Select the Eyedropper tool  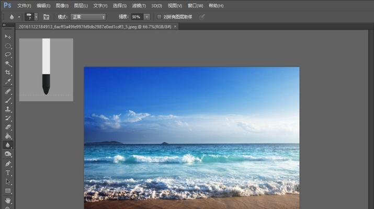pos(8,82)
